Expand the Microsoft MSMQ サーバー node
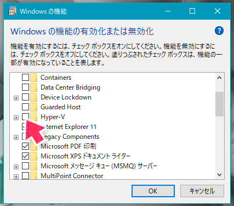234x206 pixels. (x=16, y=167)
